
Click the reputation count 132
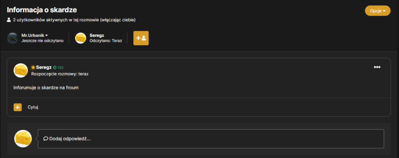(60, 68)
